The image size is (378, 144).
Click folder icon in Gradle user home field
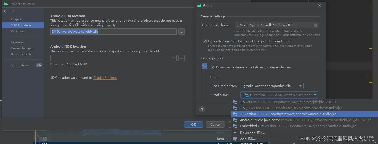[316, 25]
